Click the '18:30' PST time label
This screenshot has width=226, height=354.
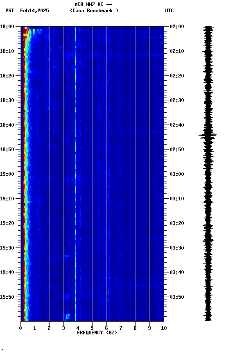7,100
